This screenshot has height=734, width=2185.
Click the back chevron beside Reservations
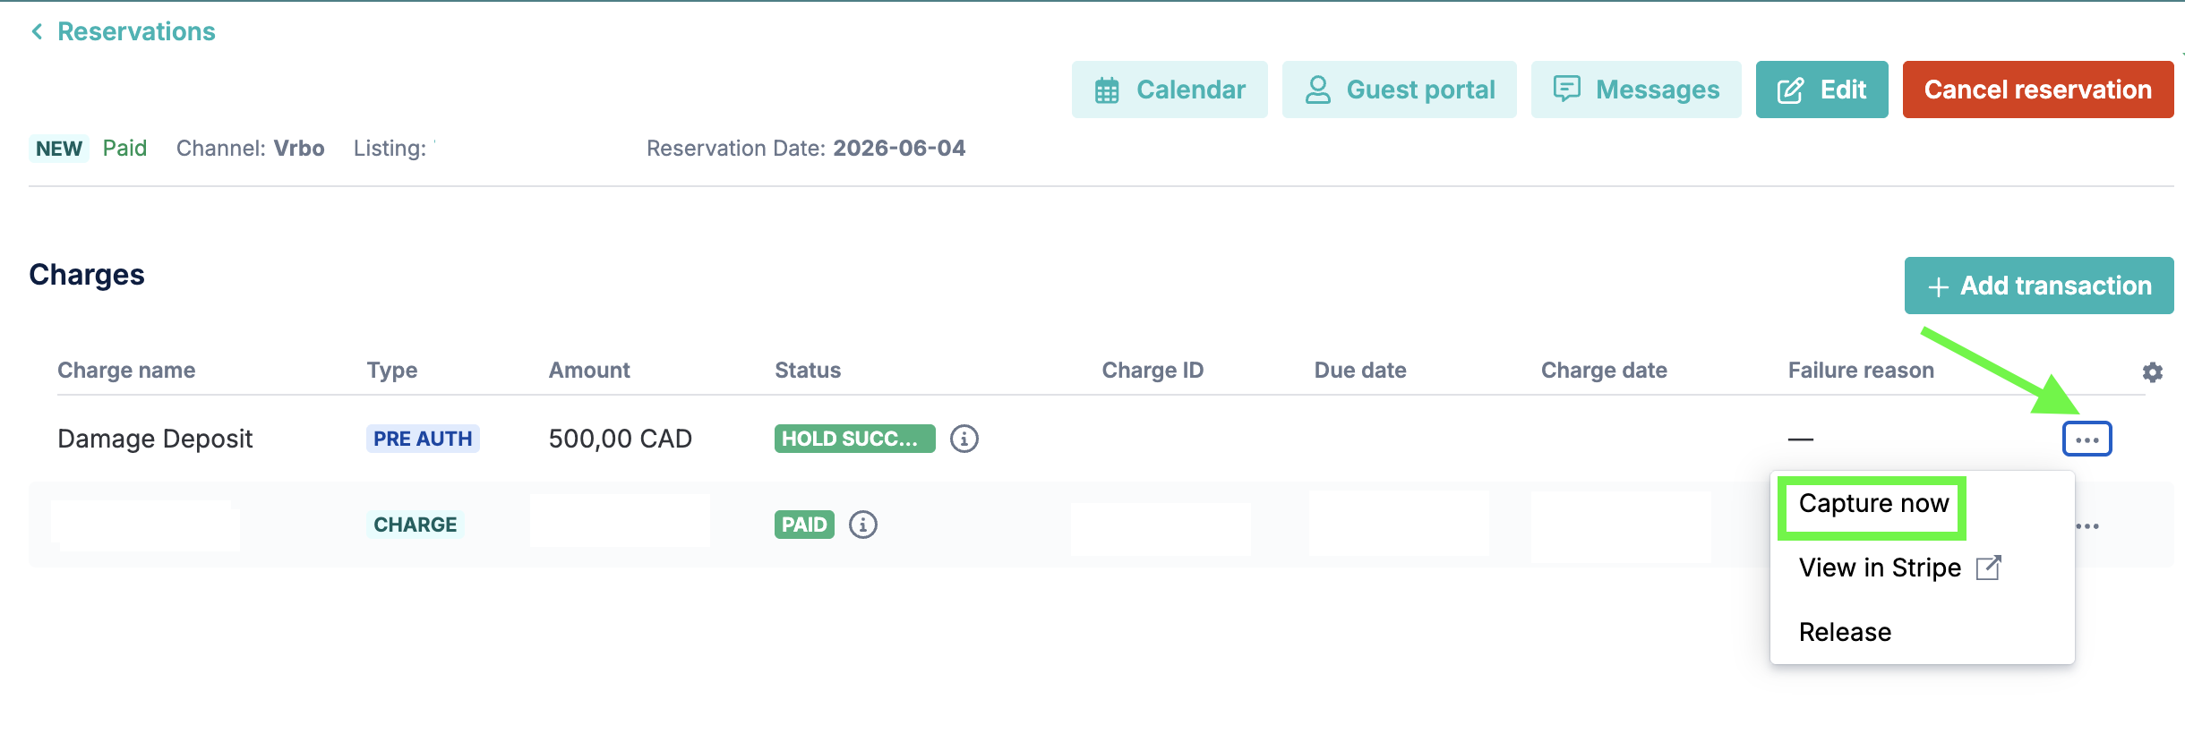tap(37, 32)
